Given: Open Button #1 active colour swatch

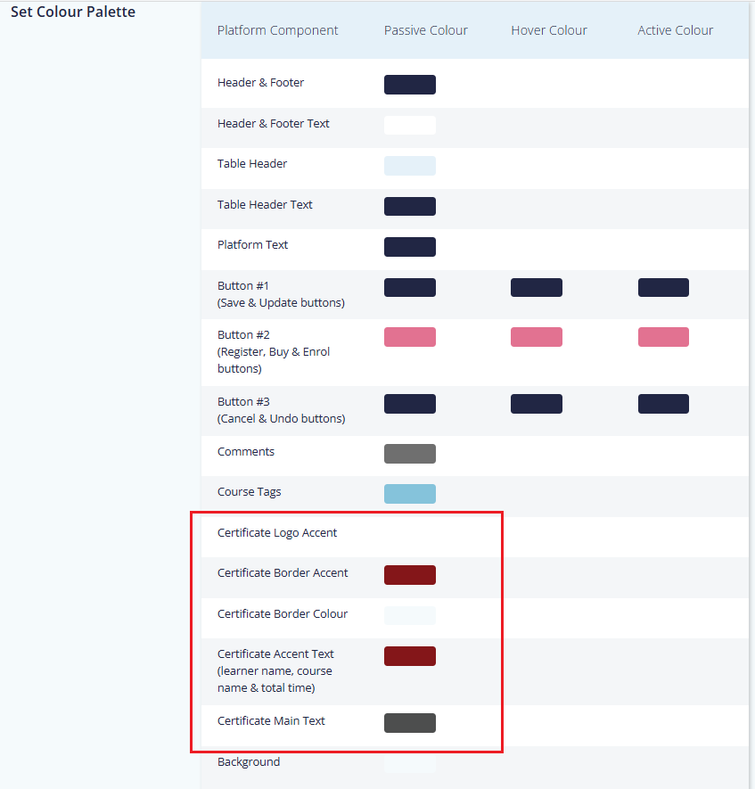Looking at the screenshot, I should click(663, 287).
